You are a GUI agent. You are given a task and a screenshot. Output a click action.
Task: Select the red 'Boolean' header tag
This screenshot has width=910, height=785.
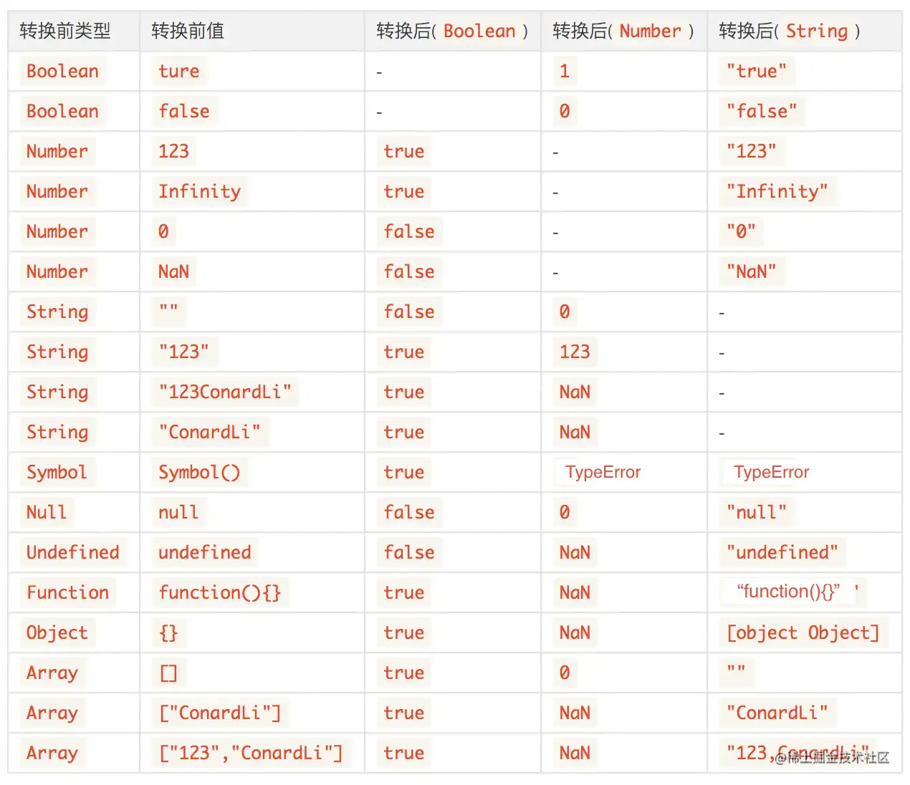coord(479,31)
